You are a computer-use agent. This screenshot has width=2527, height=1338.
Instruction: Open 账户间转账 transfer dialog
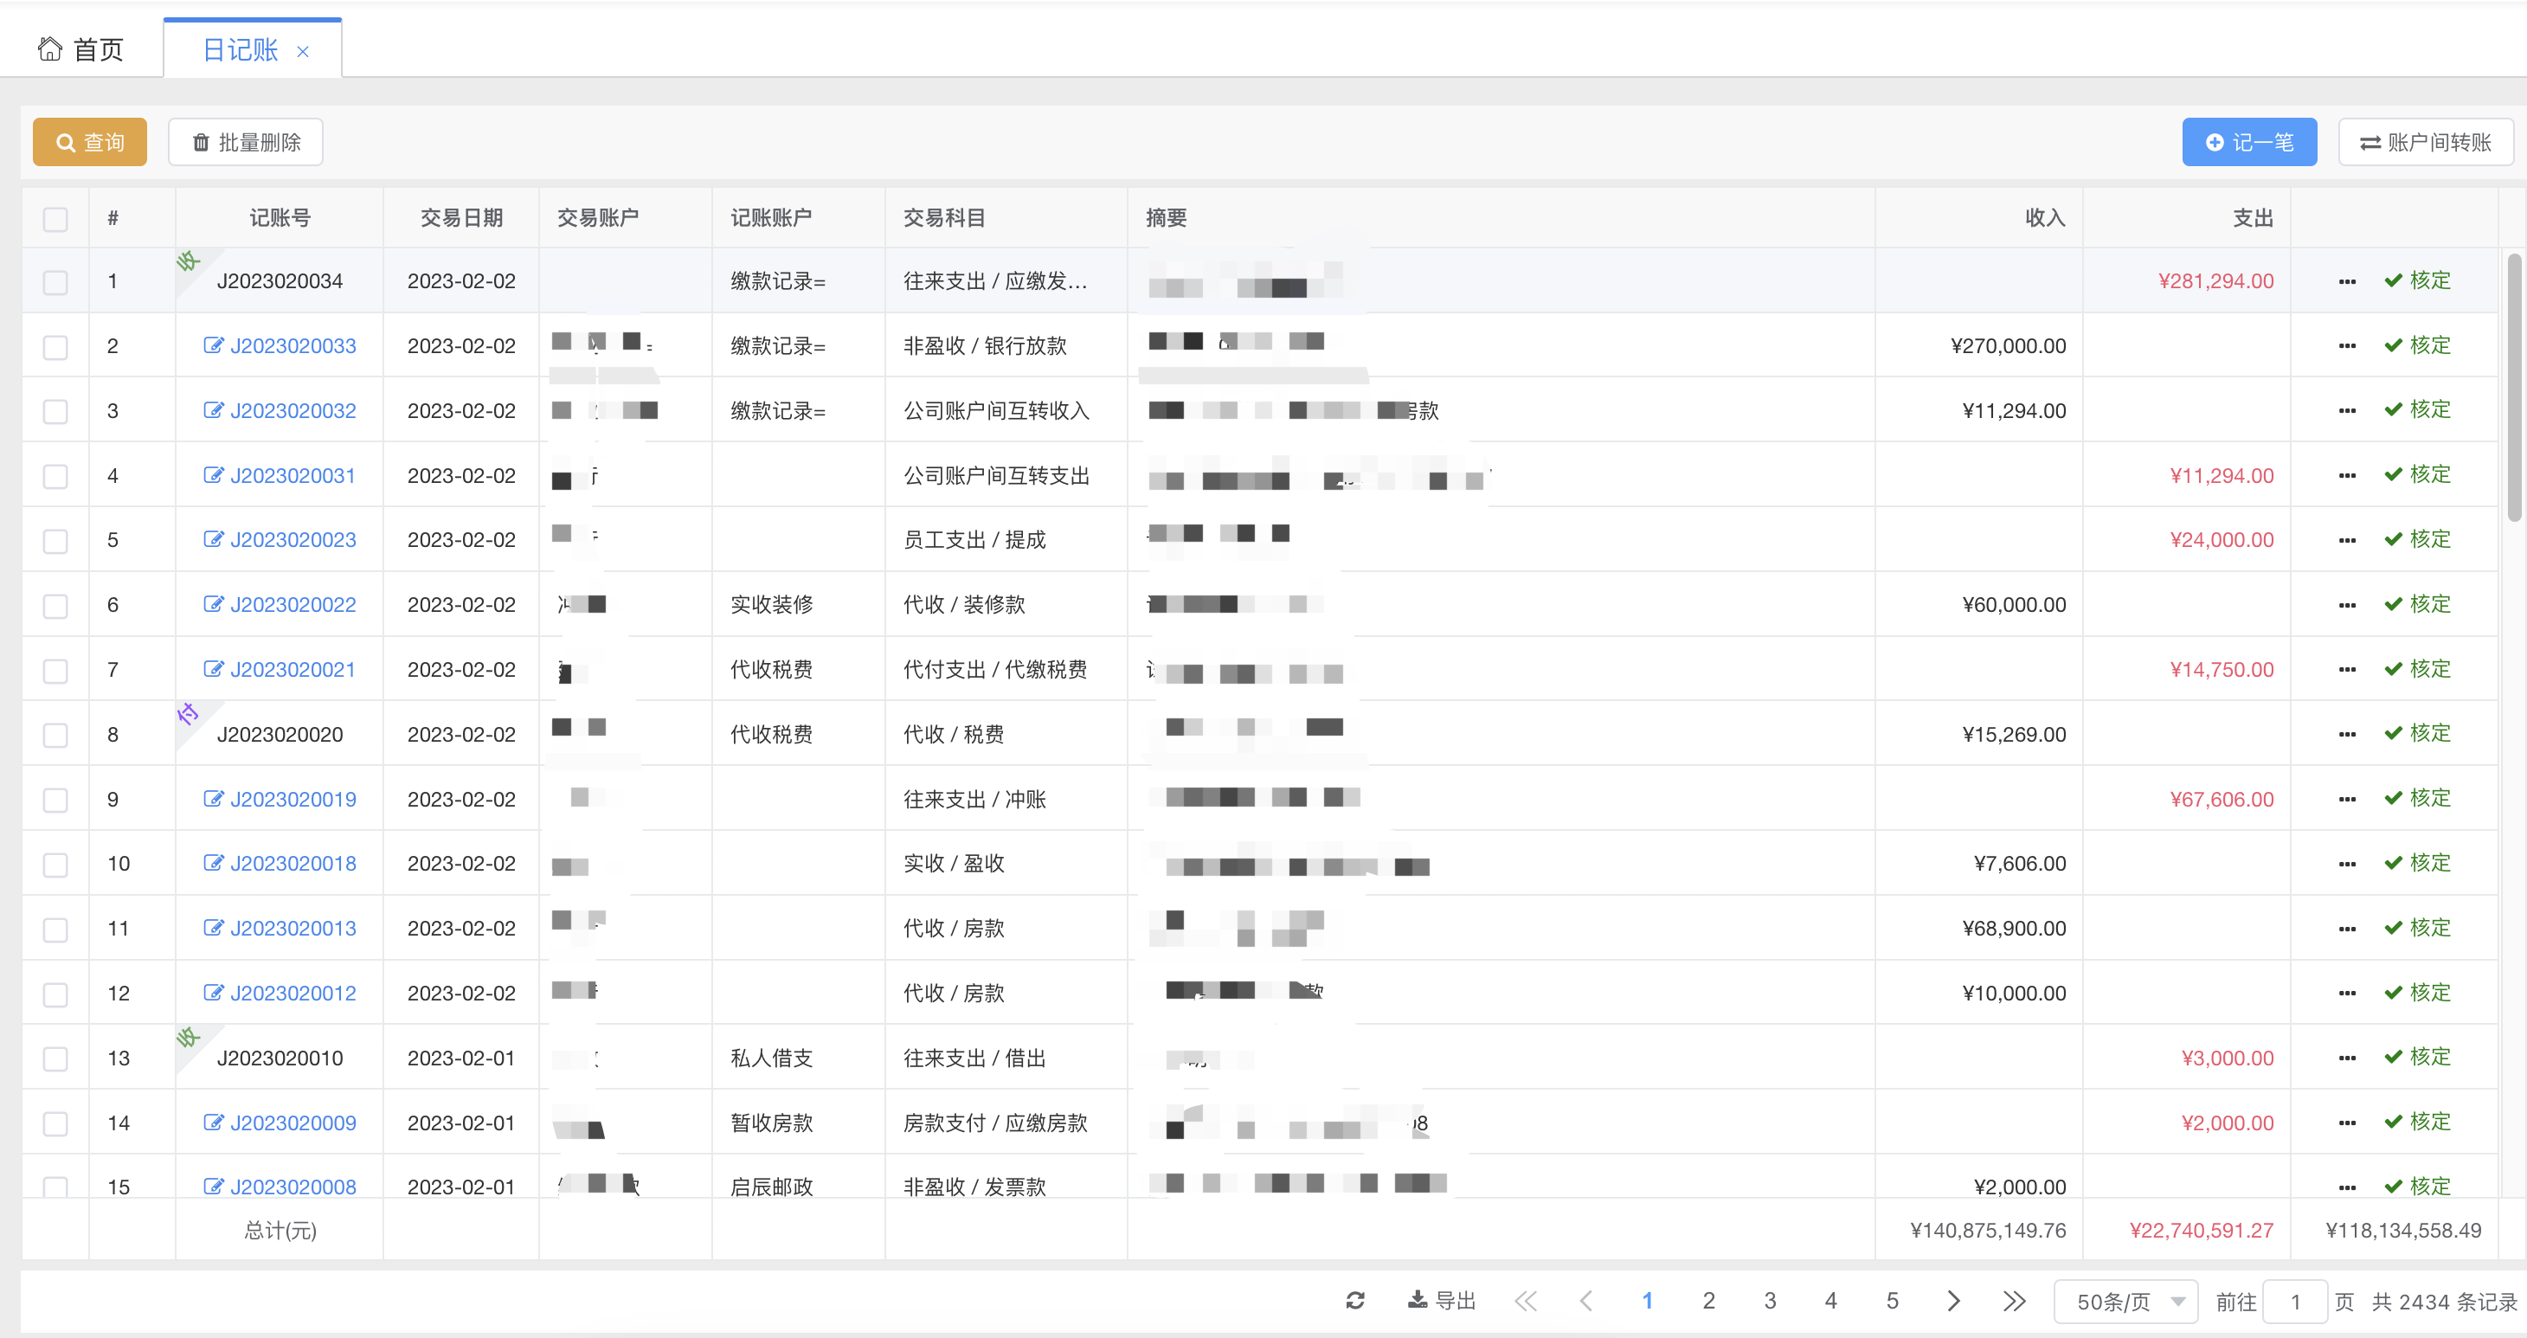[2425, 142]
